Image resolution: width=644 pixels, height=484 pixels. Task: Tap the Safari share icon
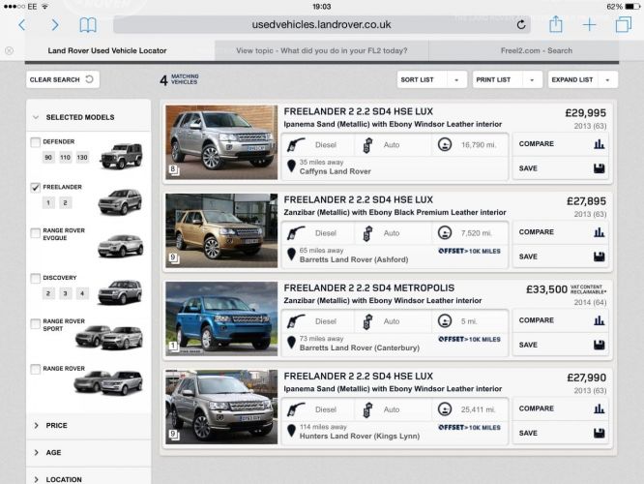click(556, 24)
